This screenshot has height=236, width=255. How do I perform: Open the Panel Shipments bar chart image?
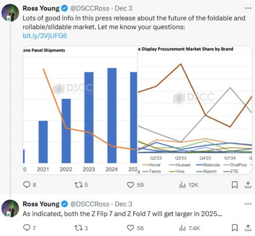click(80, 110)
